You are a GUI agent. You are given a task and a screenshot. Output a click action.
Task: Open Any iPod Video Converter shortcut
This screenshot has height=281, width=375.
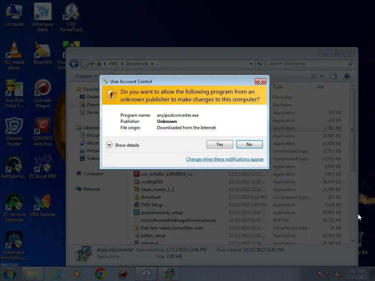[14, 94]
